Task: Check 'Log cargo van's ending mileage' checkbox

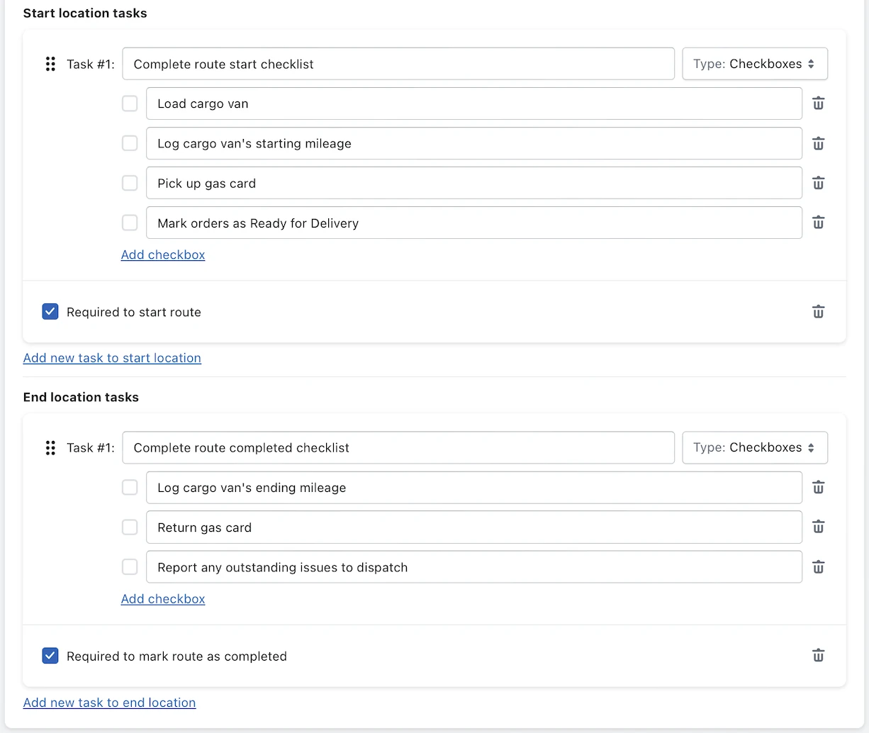Action: tap(130, 488)
